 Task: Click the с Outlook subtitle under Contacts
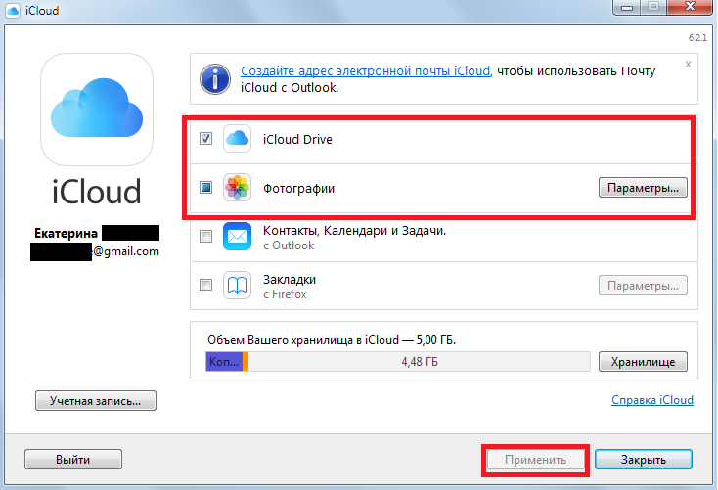tap(289, 245)
